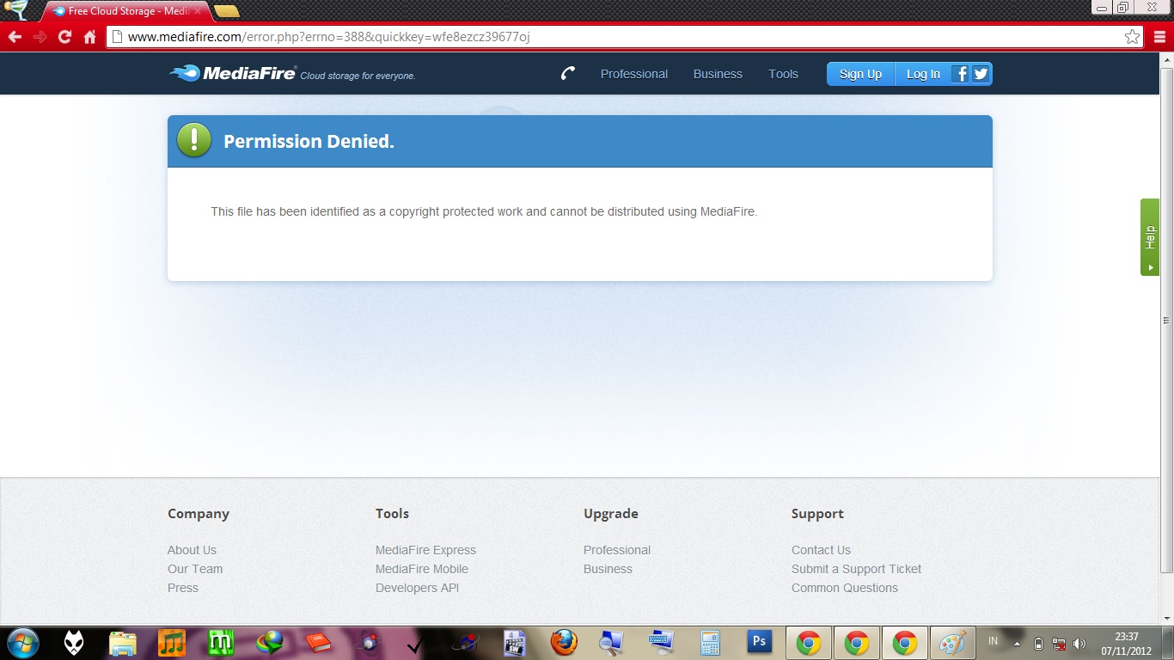
Task: Open Professional link under Upgrade
Action: (617, 550)
